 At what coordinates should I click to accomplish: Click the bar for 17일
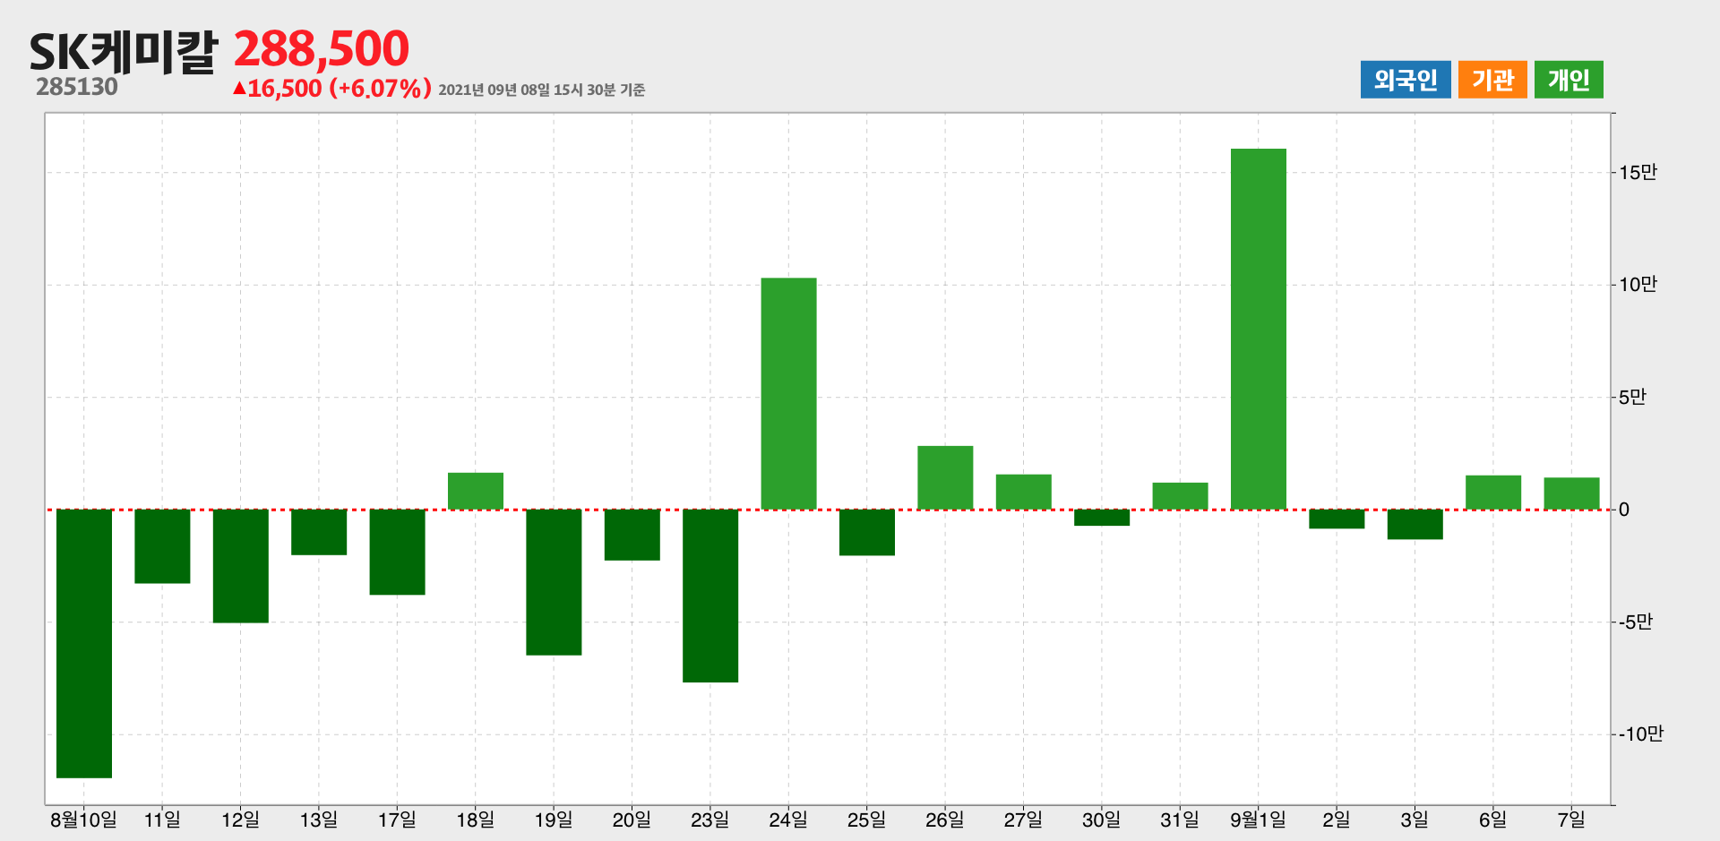click(x=397, y=552)
